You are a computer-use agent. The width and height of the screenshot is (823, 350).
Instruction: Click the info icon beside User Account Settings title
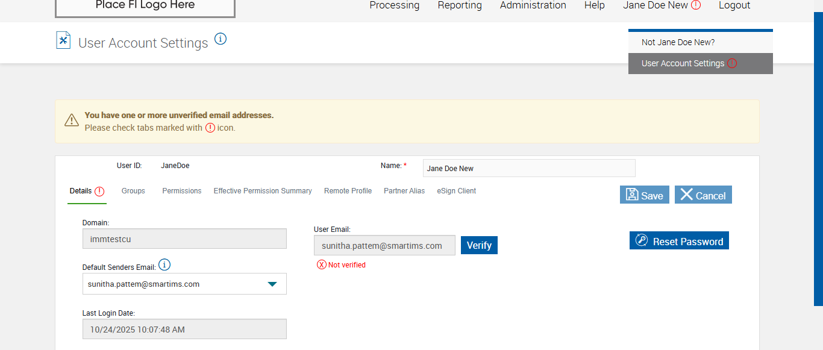point(221,39)
